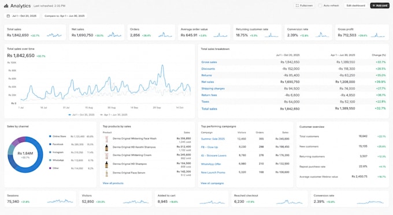Click Whitening Face Wash product thumbnail
The image size is (393, 215).
(106, 139)
